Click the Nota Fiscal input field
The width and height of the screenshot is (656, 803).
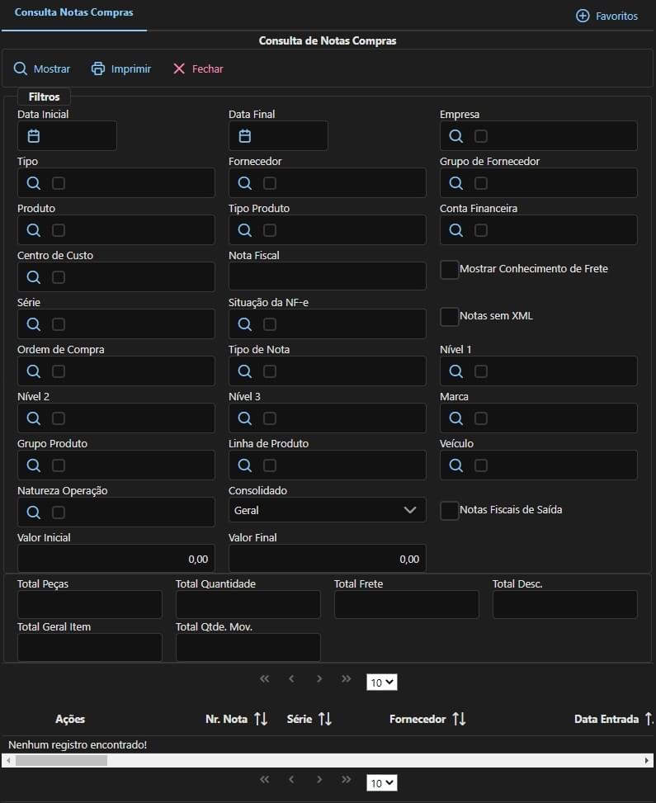(327, 276)
